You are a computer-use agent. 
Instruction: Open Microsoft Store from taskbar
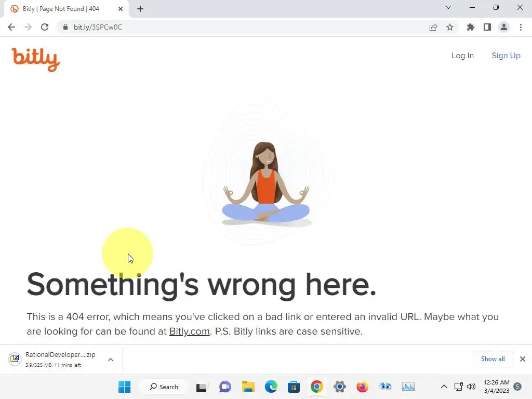tap(294, 387)
